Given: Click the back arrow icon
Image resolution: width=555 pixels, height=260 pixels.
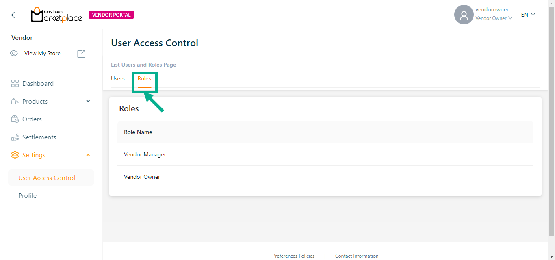Looking at the screenshot, I should 15,15.
